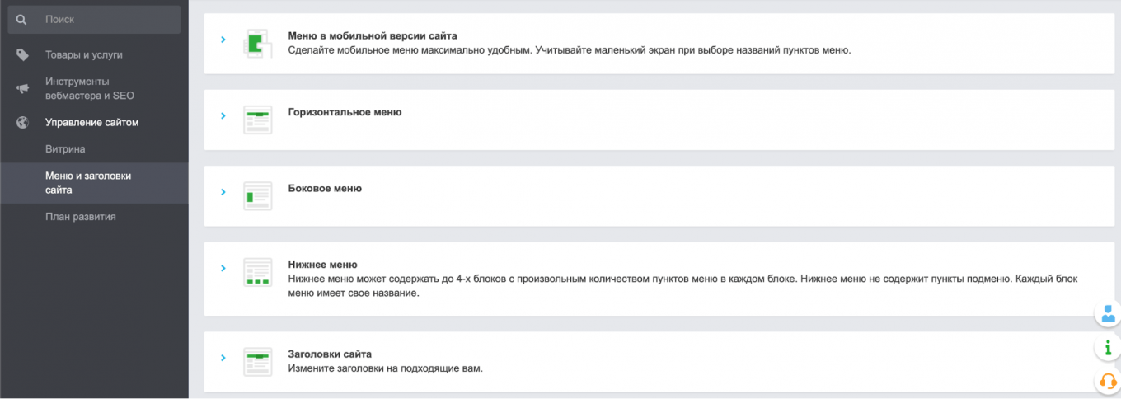Click the blue user profile floating button
Image resolution: width=1121 pixels, height=399 pixels.
(1107, 314)
